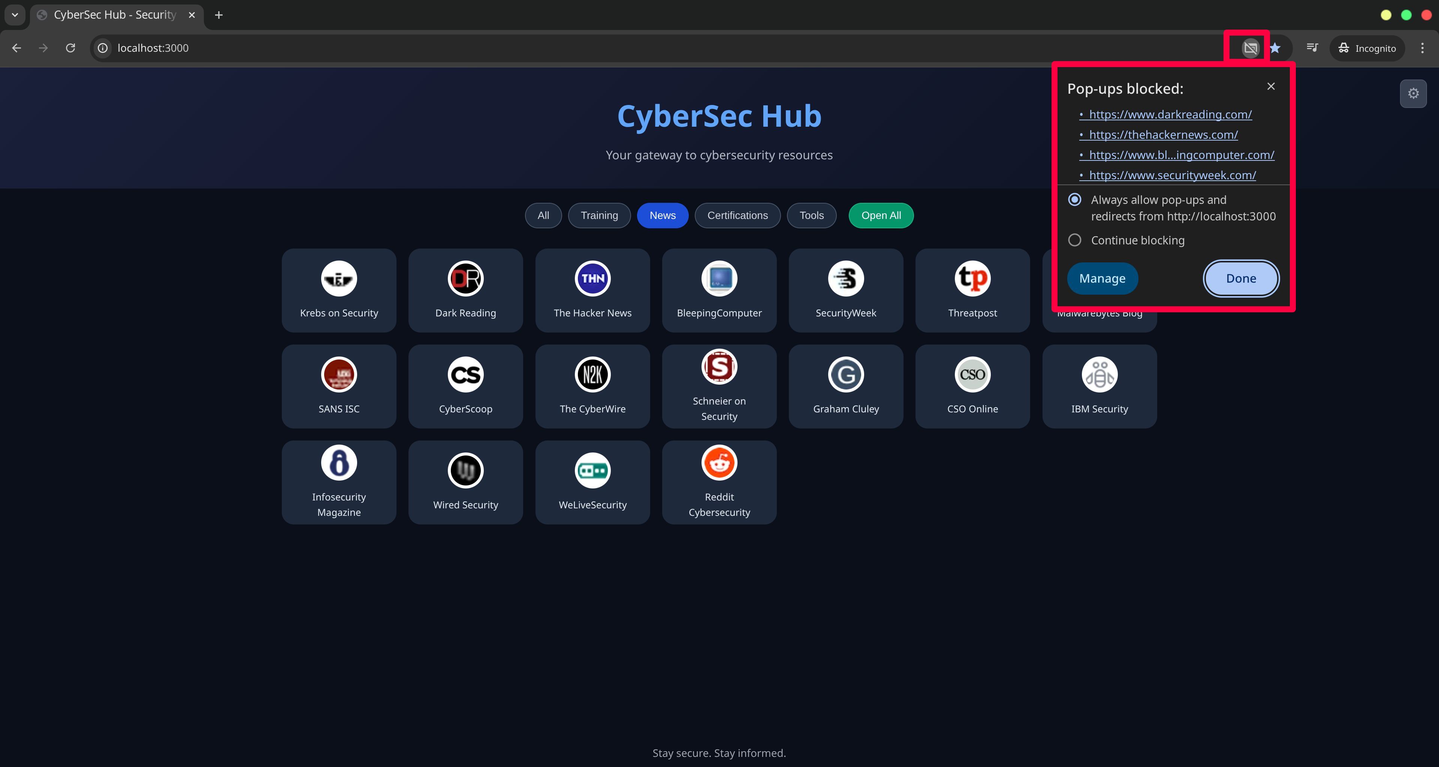Click the IBM Security label
This screenshot has height=767, width=1439.
tap(1099, 409)
